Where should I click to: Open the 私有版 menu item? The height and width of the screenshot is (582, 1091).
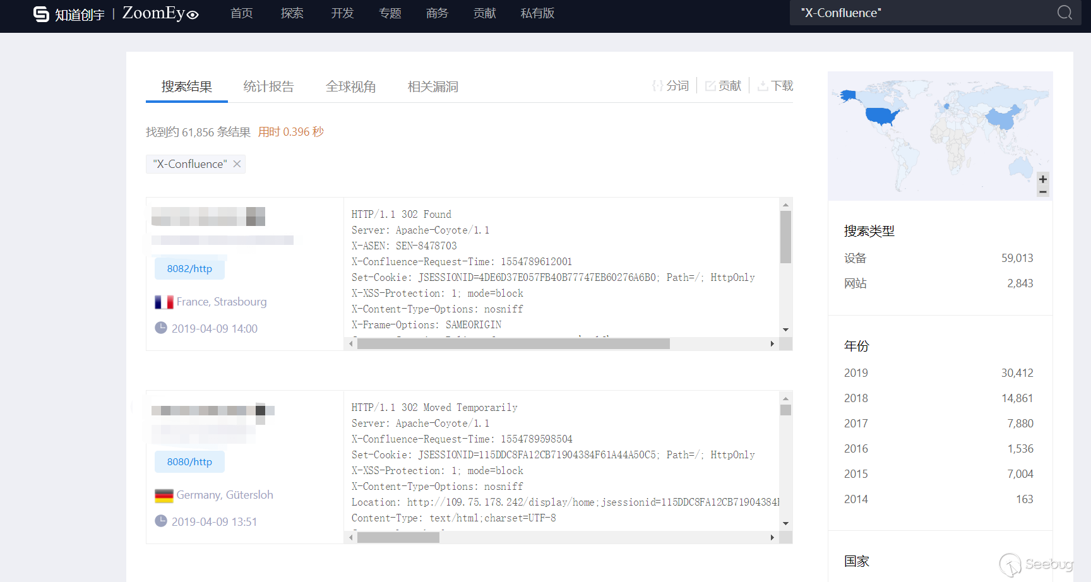538,13
